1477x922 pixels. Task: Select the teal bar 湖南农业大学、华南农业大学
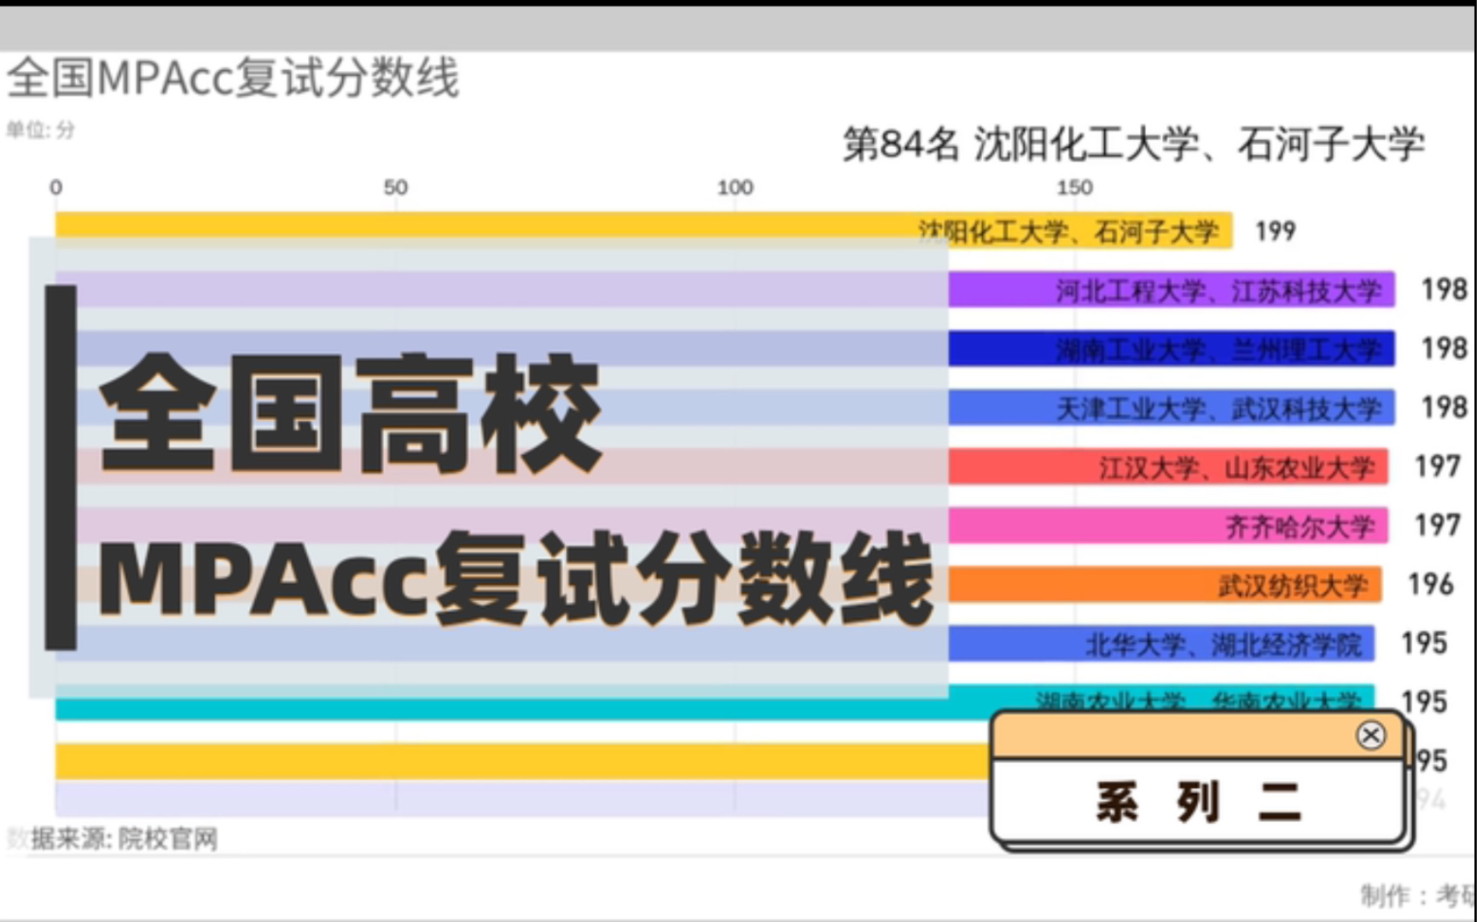(715, 702)
